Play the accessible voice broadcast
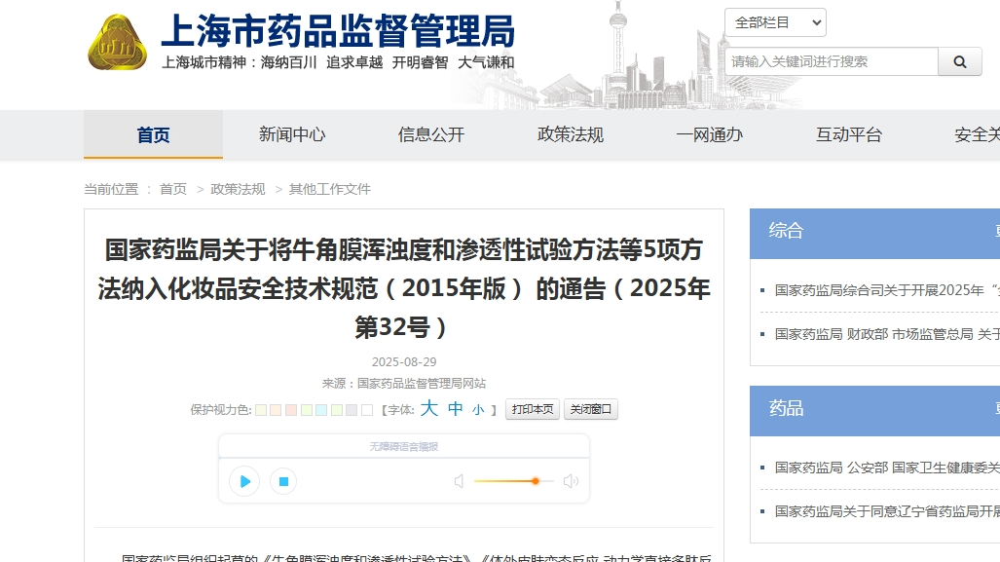 pyautogui.click(x=244, y=481)
